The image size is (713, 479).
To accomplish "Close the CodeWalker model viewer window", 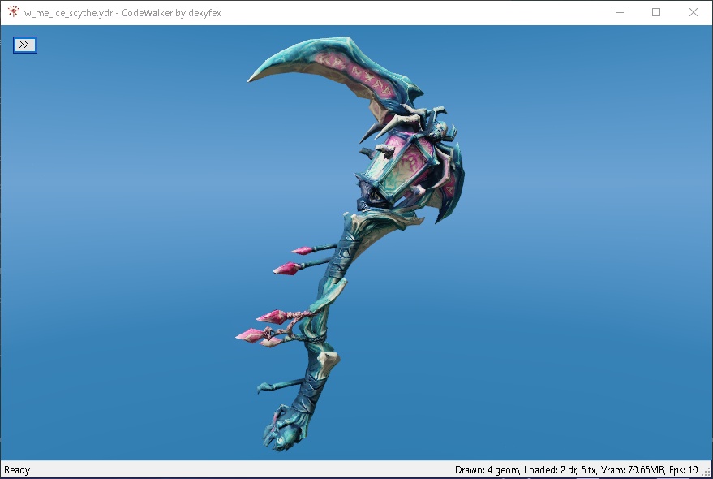I will click(x=693, y=12).
